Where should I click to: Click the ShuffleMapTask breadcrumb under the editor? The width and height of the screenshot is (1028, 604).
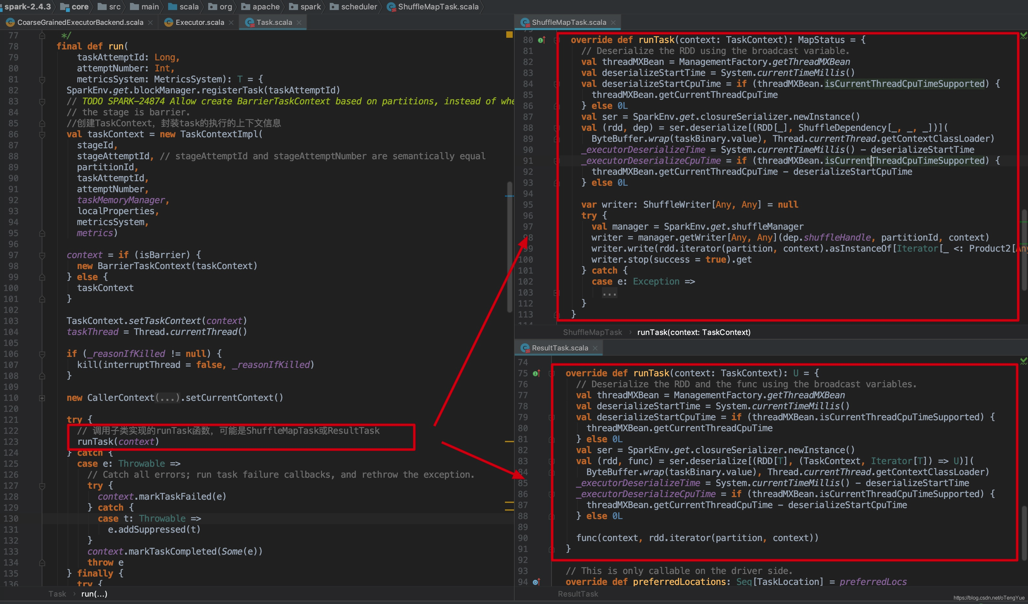[x=592, y=332]
